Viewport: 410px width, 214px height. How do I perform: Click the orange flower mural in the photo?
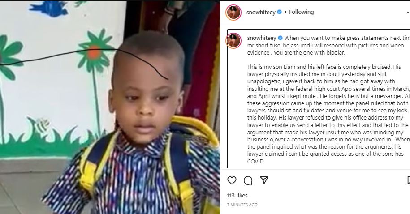[94, 52]
